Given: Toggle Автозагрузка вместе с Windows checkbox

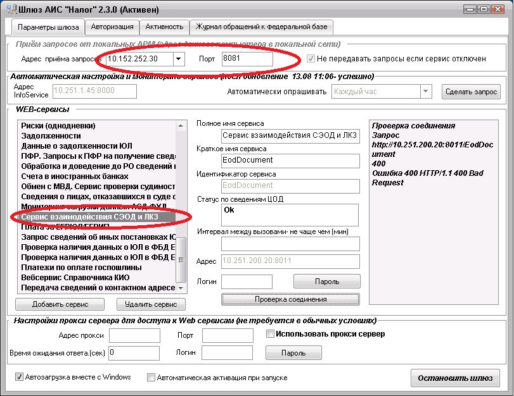Looking at the screenshot, I should [x=20, y=378].
